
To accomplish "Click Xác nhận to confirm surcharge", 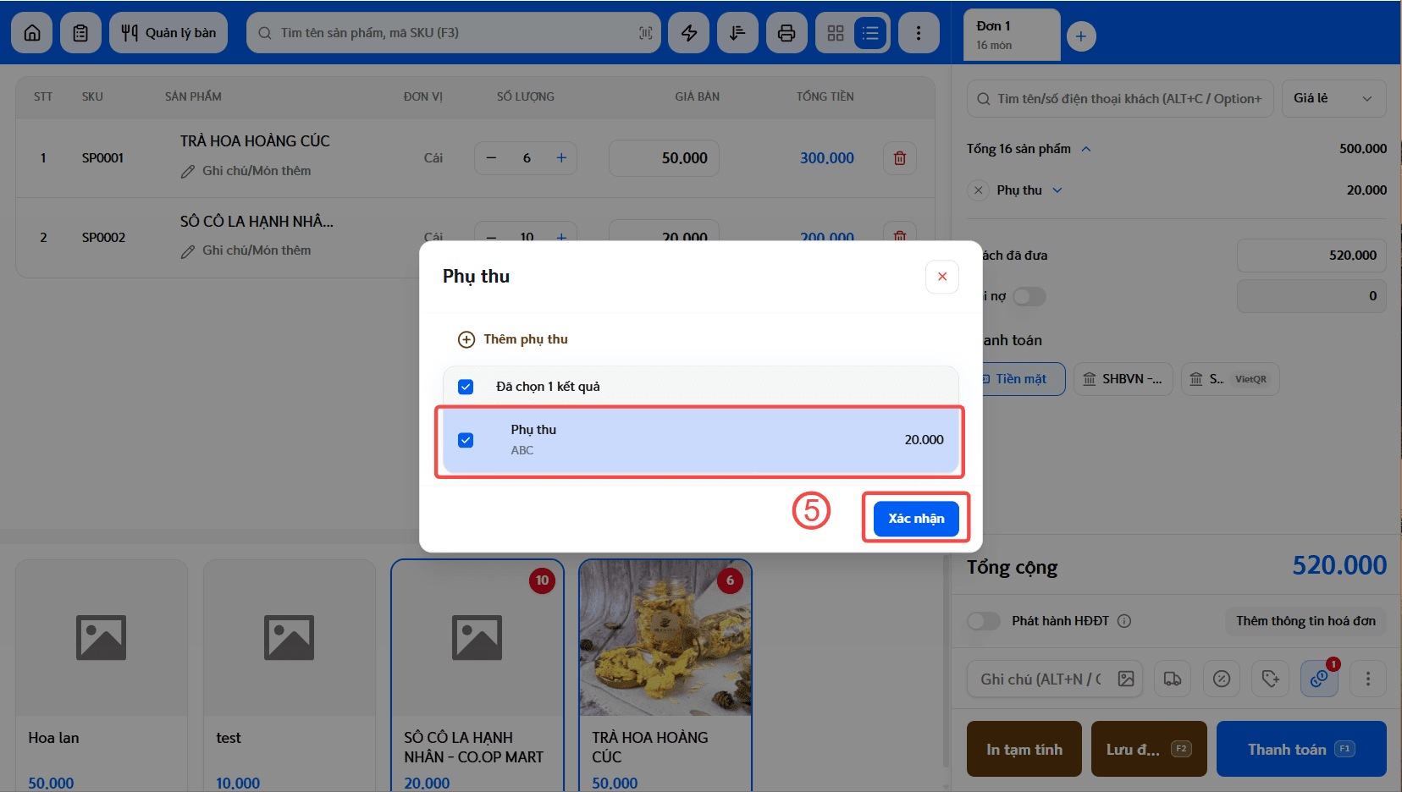I will pyautogui.click(x=916, y=519).
